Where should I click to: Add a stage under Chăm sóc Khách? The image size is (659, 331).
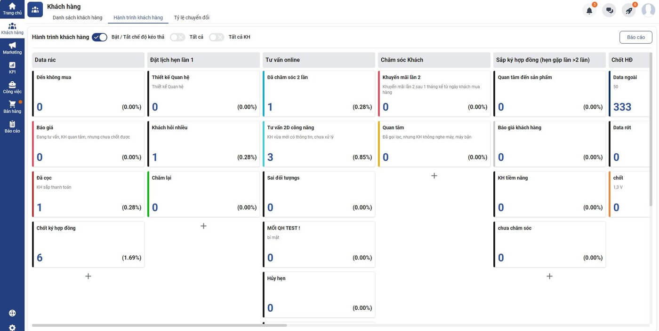click(434, 176)
